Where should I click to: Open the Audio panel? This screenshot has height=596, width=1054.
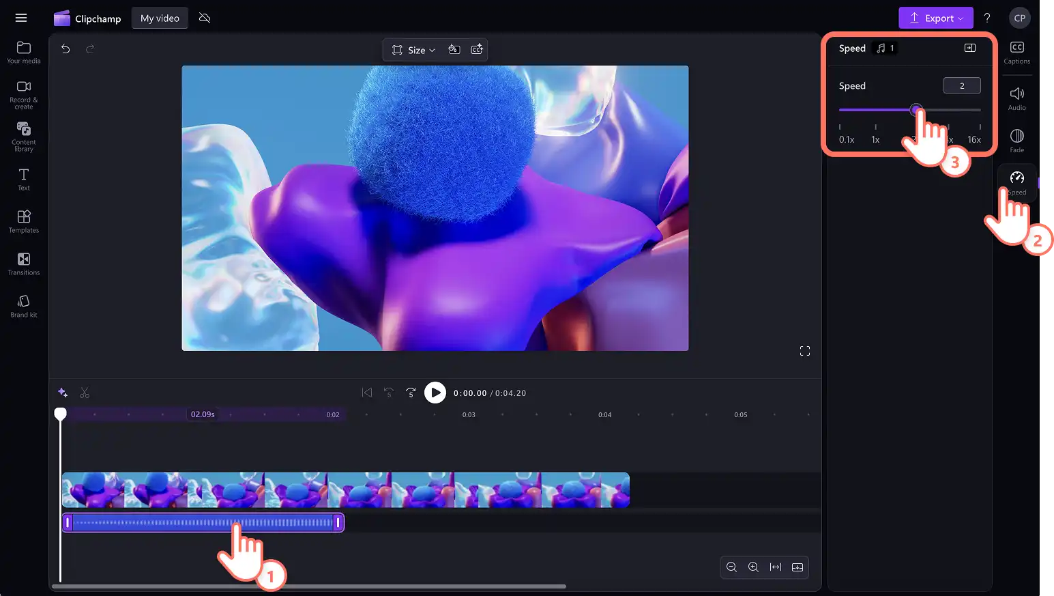tap(1017, 98)
